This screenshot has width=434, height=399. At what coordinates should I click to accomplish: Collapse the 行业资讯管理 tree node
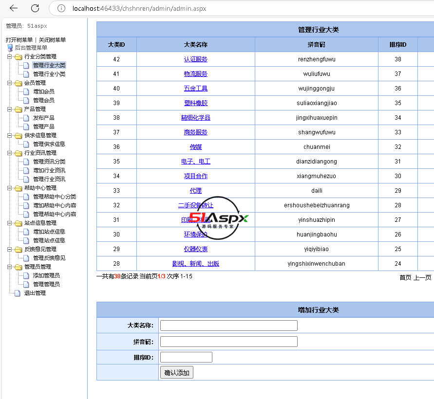tap(9, 153)
